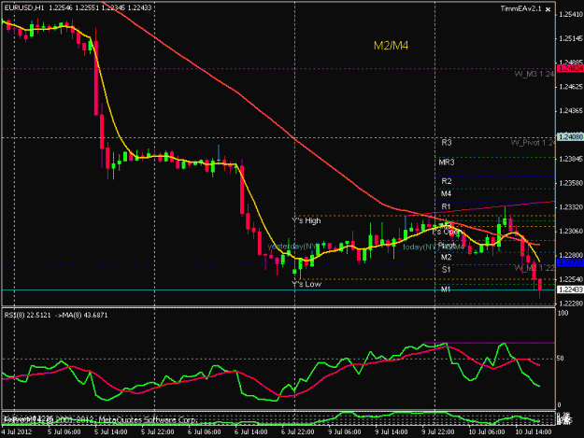
Task: Select the yellow M2/M4 text label
Action: point(391,46)
